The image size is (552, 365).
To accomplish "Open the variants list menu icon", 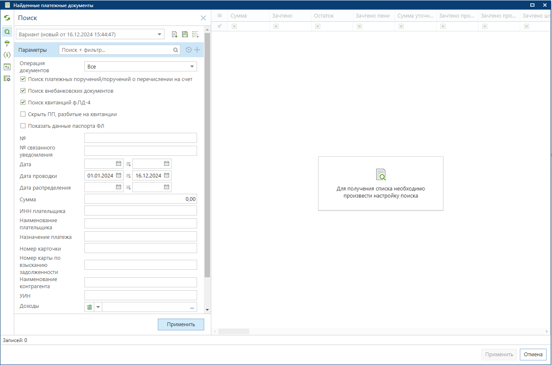I will (x=195, y=34).
